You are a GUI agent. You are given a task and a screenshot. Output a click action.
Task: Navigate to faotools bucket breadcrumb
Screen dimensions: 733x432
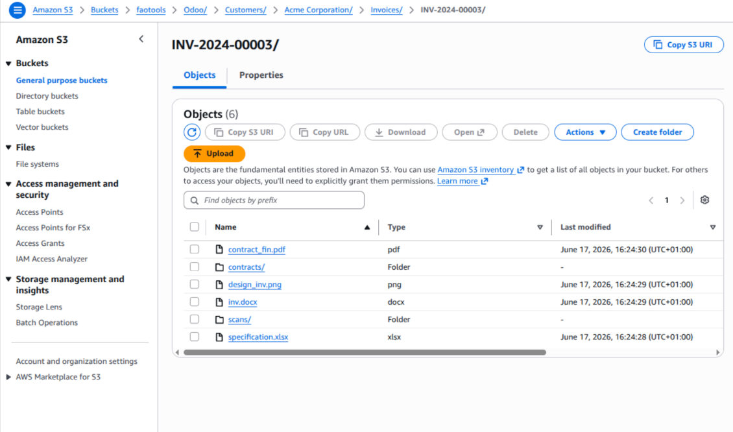click(x=151, y=10)
